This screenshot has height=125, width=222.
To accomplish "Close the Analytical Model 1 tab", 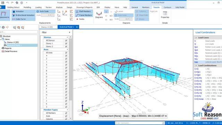I will click(x=77, y=27).
